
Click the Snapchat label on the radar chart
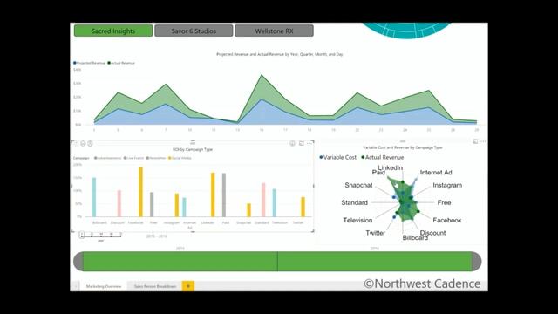(358, 185)
